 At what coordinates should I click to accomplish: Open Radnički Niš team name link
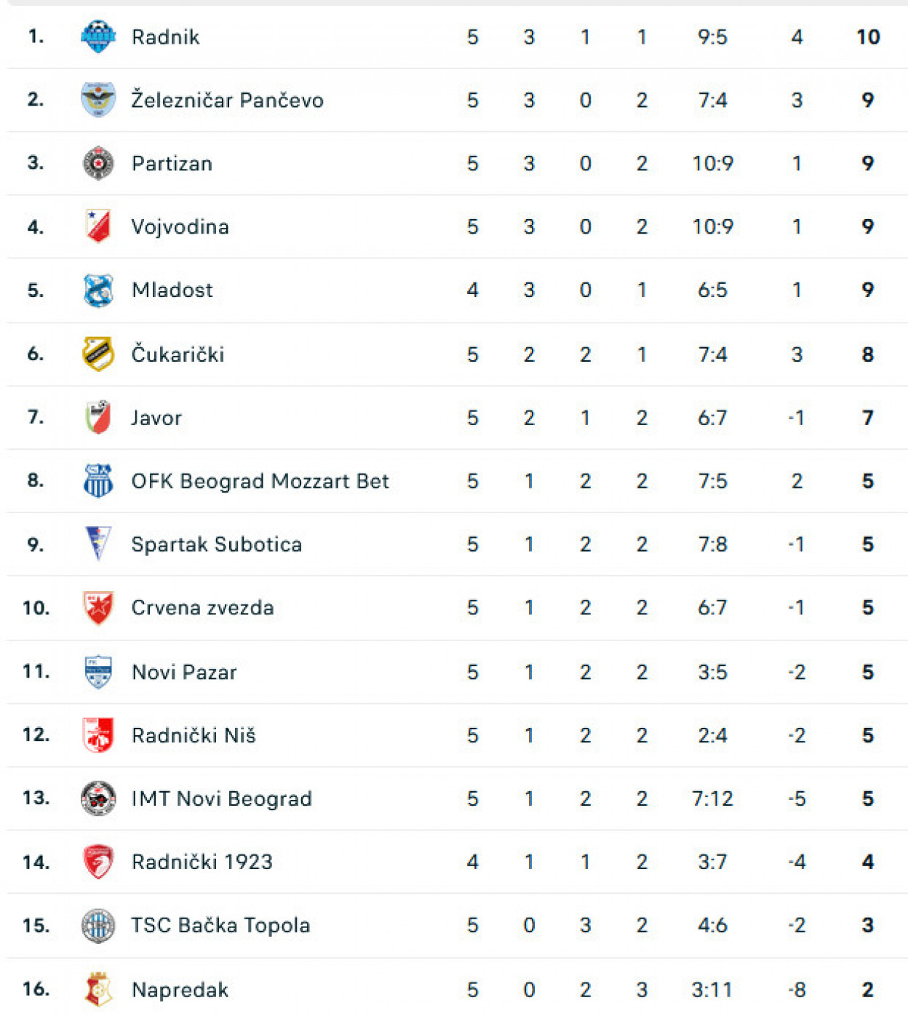coord(194,735)
